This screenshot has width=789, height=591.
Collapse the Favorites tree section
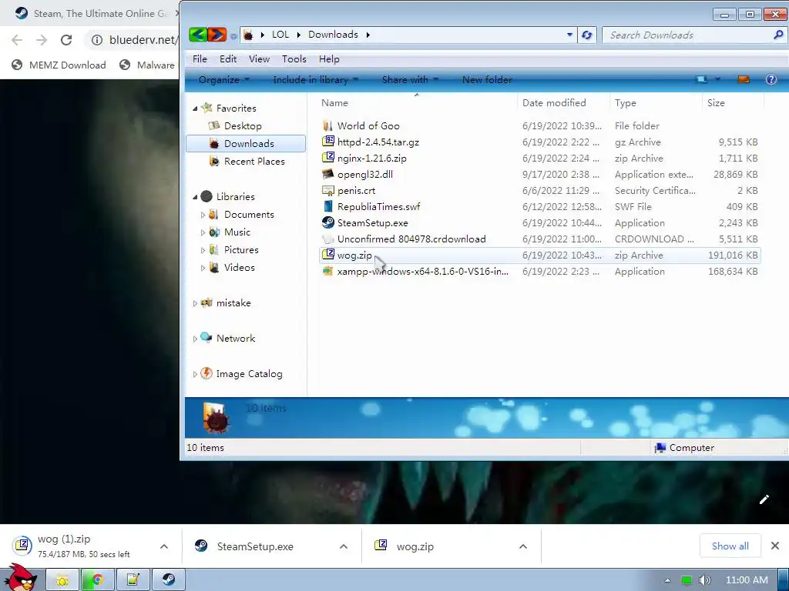(x=195, y=109)
